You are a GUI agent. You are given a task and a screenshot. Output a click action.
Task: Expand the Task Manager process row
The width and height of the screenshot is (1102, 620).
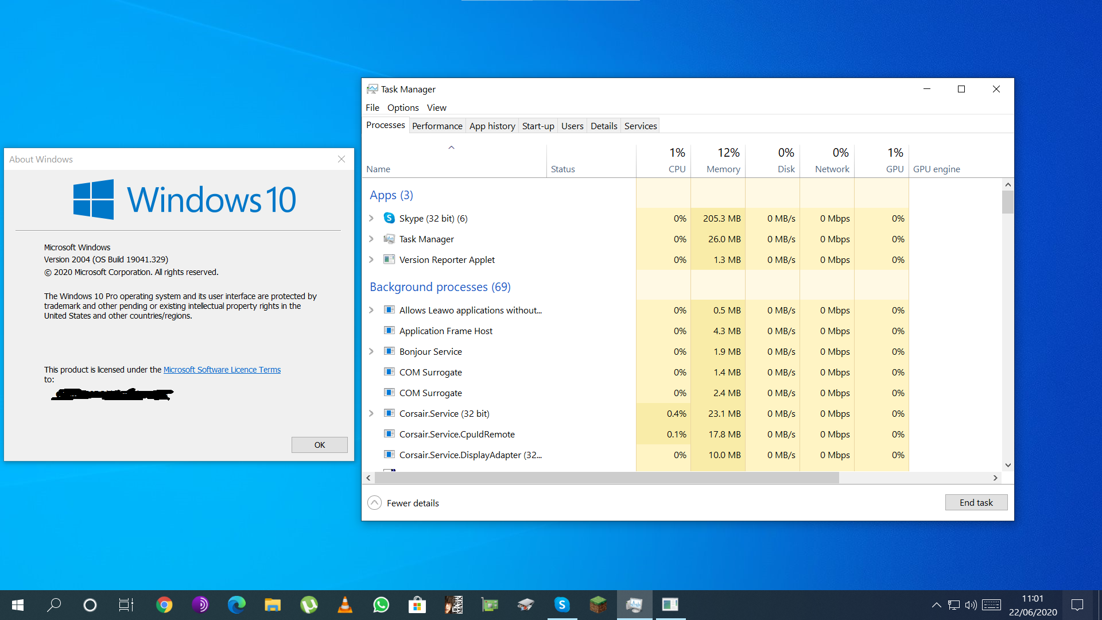(x=371, y=239)
